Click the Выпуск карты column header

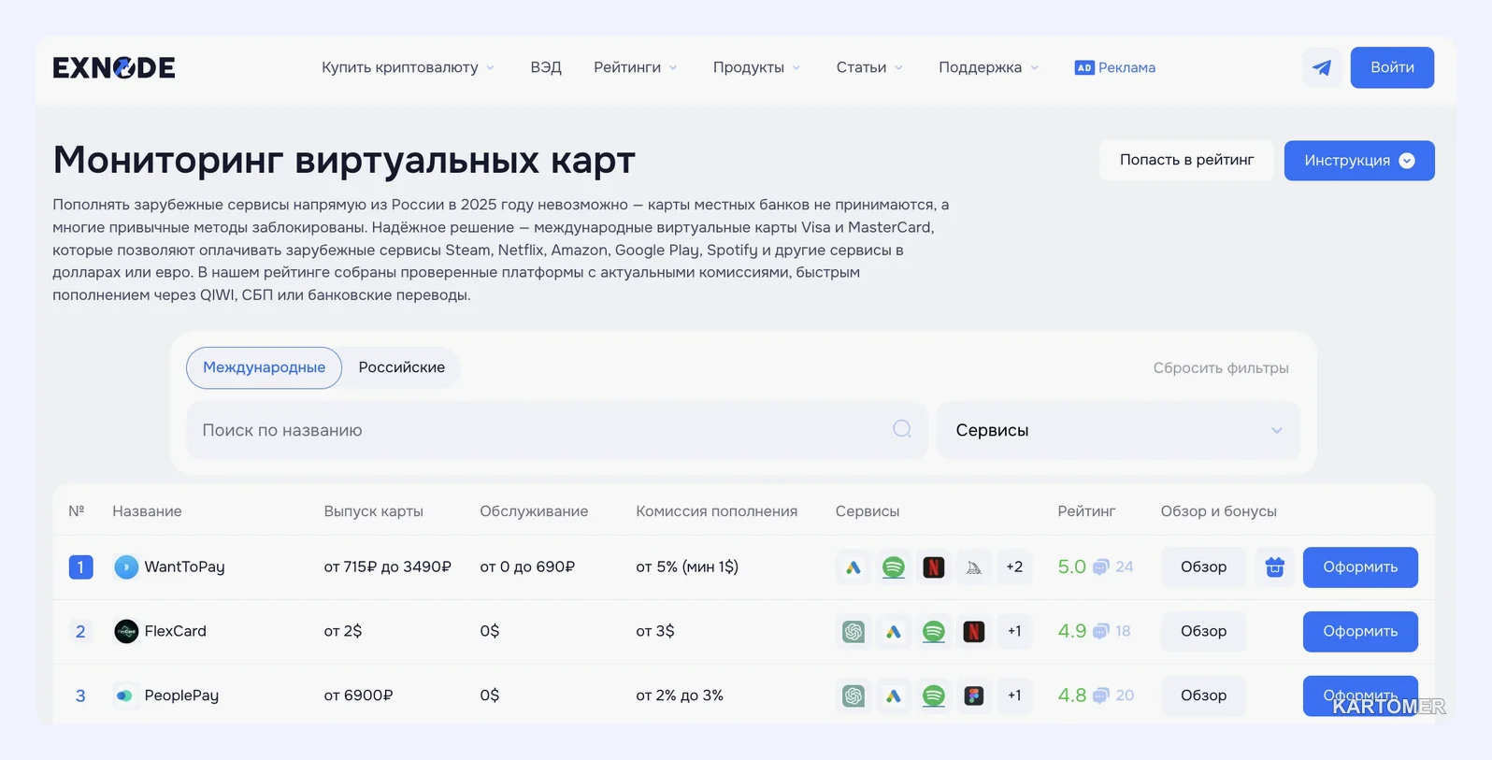(373, 511)
